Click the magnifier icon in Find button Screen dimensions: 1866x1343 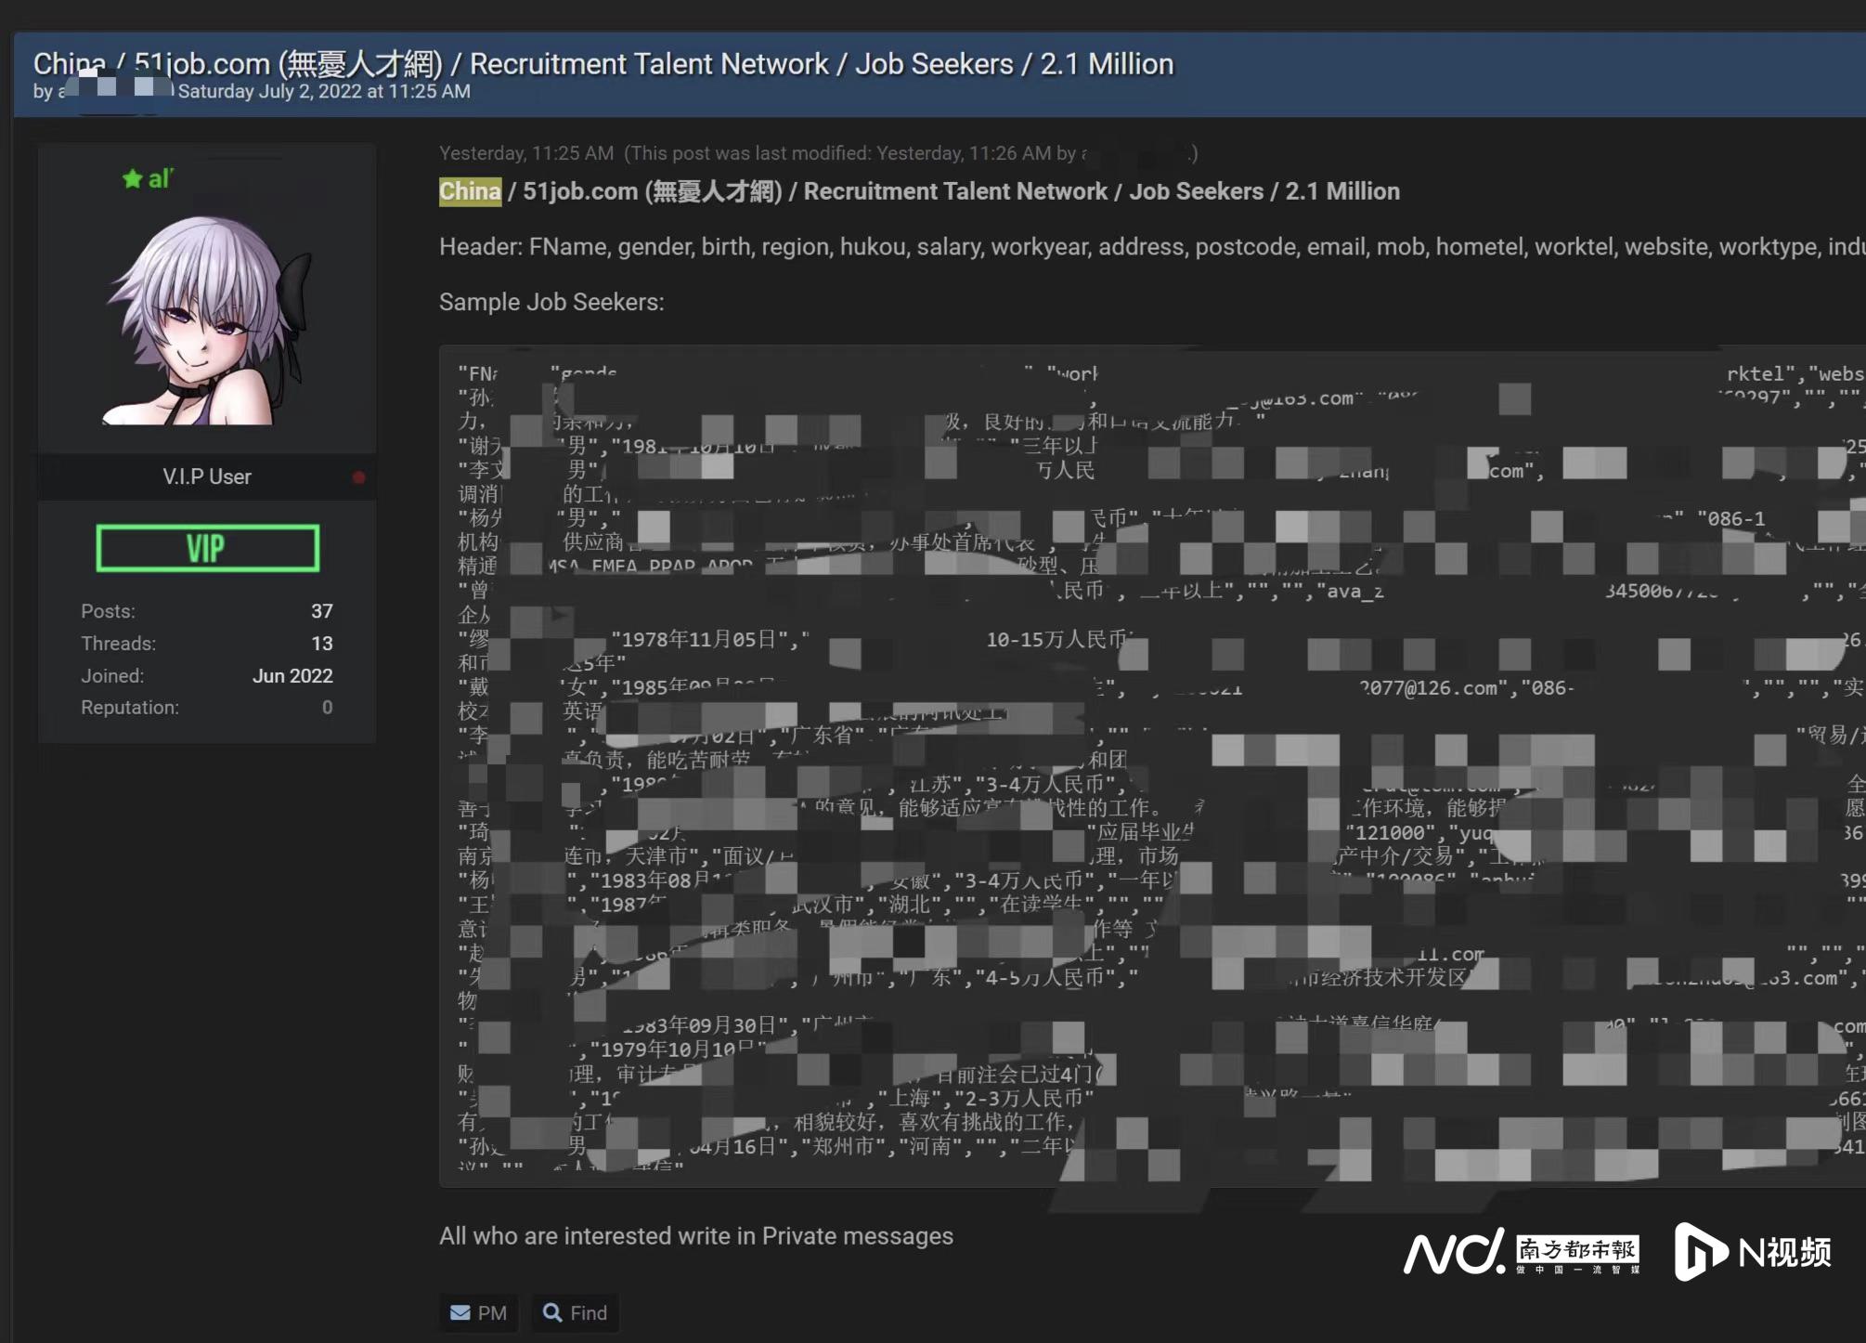point(552,1312)
